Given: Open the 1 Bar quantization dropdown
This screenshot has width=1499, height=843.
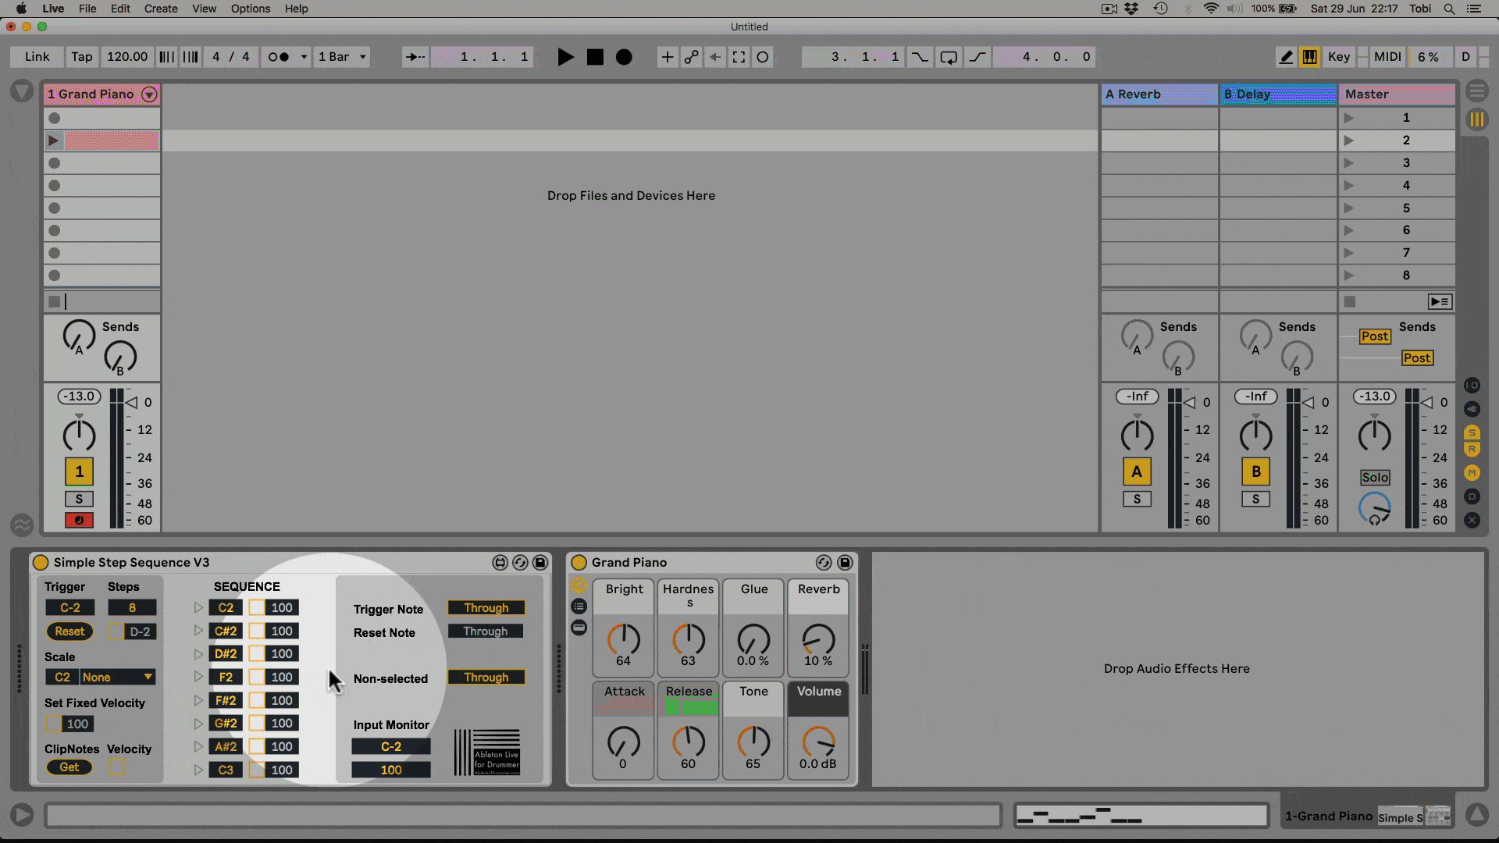Looking at the screenshot, I should coord(342,57).
